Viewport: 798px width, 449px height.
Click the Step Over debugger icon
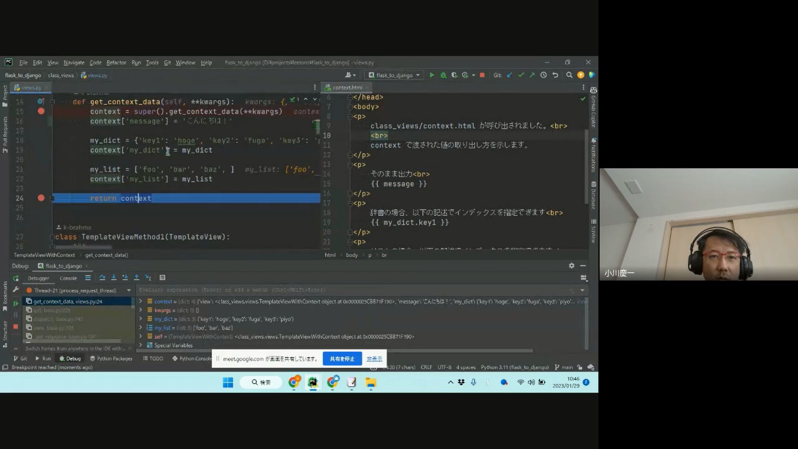(x=102, y=278)
